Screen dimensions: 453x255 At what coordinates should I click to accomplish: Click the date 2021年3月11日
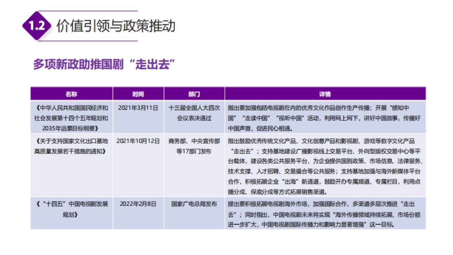coord(138,108)
